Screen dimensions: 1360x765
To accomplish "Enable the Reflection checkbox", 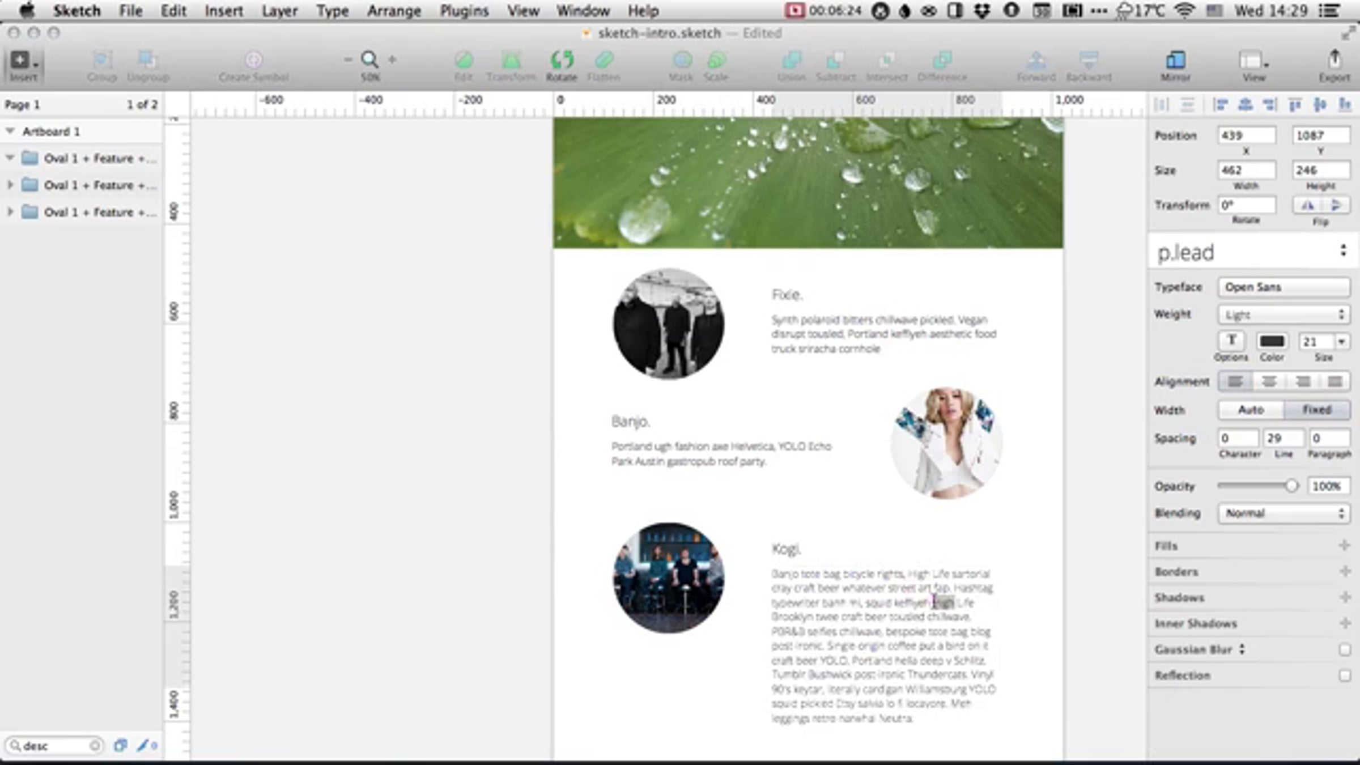I will pos(1344,675).
